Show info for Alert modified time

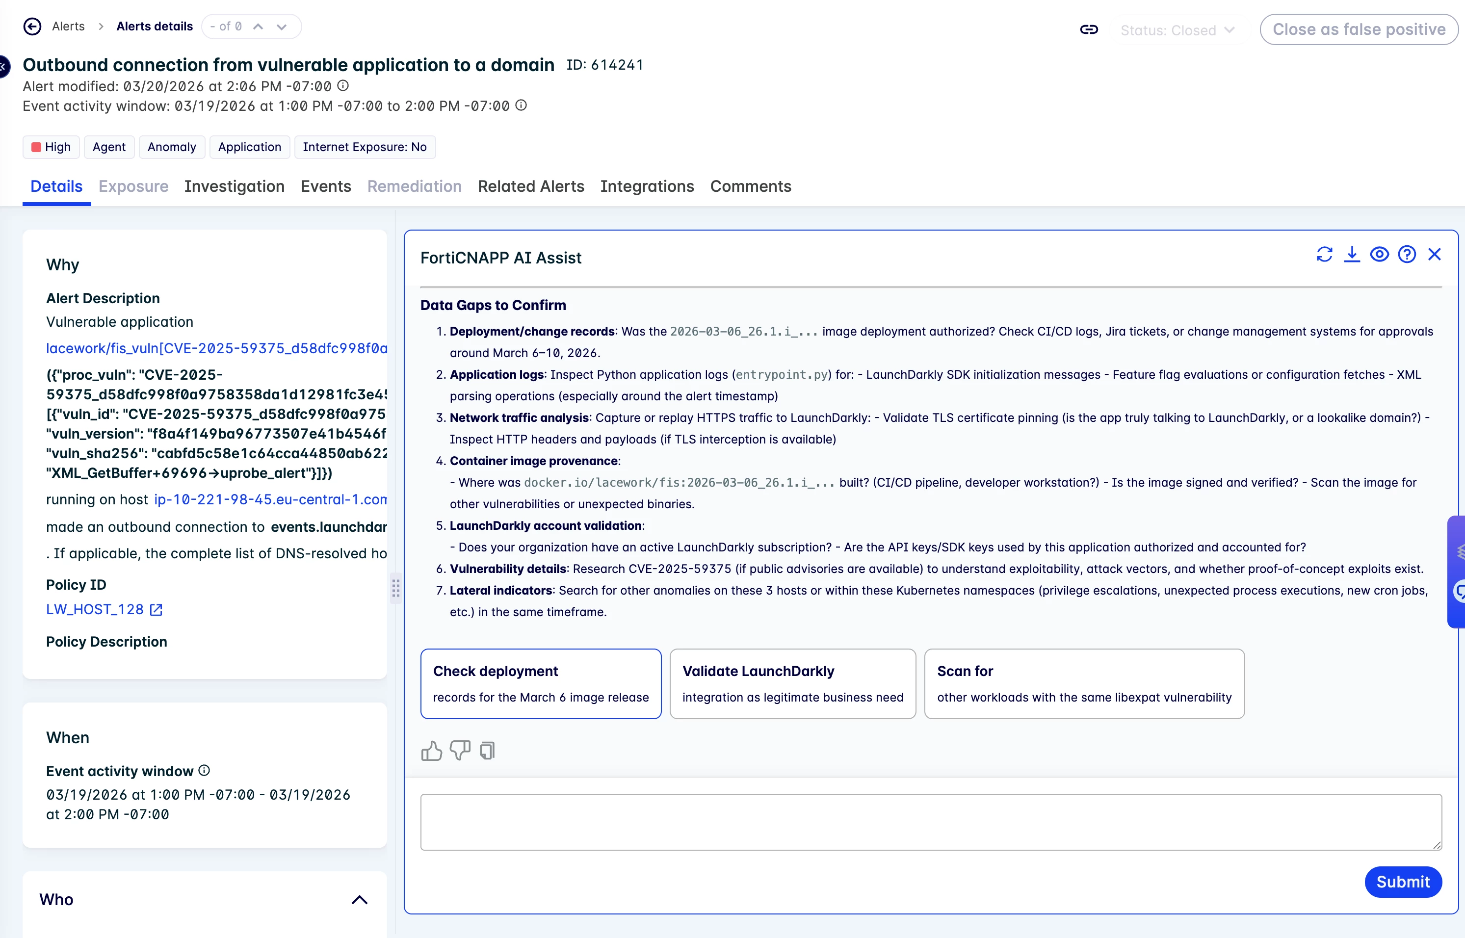pyautogui.click(x=343, y=86)
